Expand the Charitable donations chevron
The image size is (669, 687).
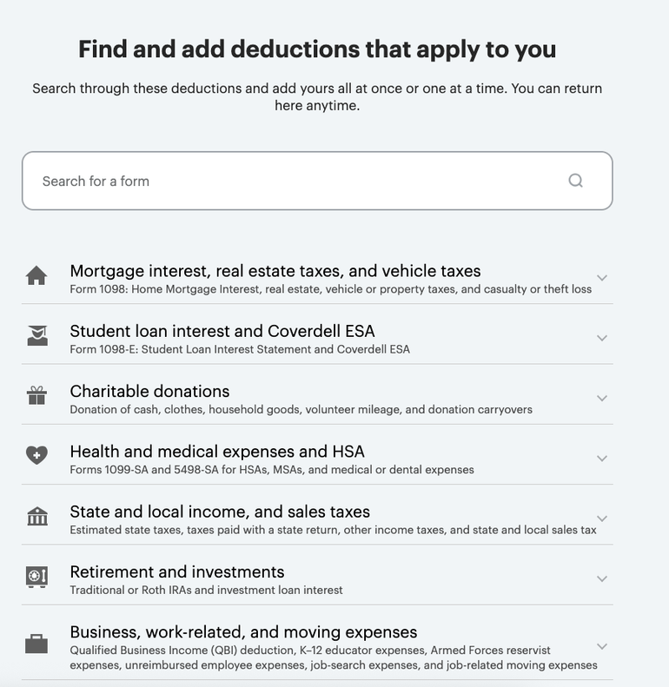[x=601, y=398]
